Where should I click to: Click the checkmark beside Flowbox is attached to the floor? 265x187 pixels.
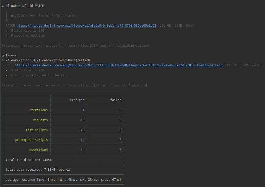pos(7,75)
